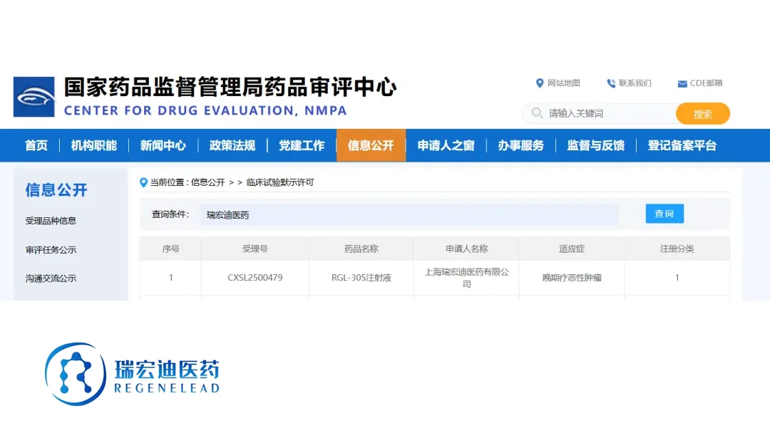770x433 pixels.
Task: Open 受理品种信息 in the left sidebar
Action: click(51, 221)
